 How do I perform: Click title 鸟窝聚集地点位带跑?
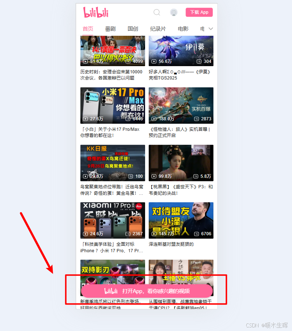[112, 190]
